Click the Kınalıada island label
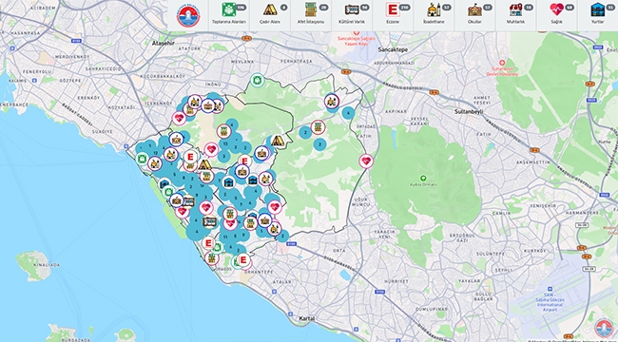The image size is (618, 342). (47, 265)
